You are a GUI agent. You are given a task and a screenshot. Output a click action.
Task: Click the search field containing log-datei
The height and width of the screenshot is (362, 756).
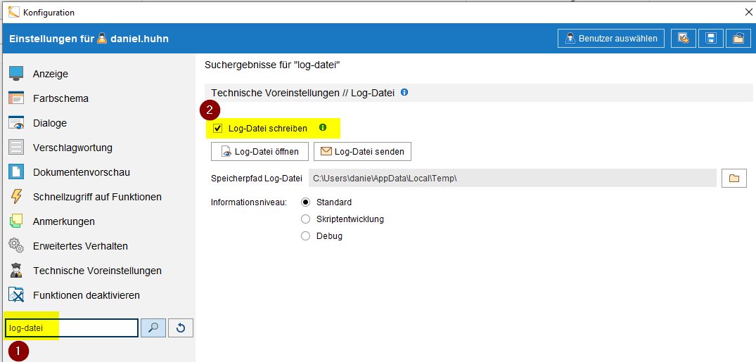(72, 328)
